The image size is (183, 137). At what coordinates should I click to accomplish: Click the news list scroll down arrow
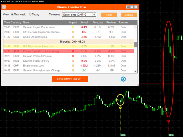(x=136, y=71)
